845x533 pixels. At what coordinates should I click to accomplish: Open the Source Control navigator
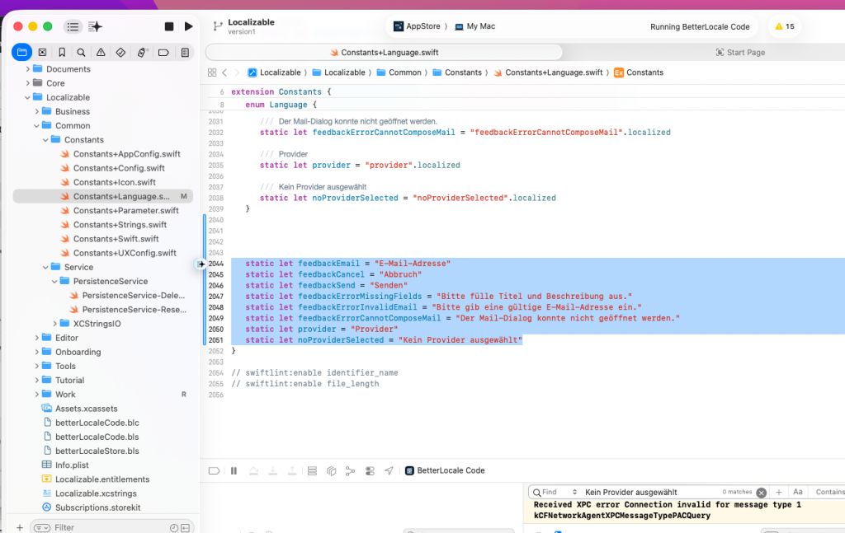42,53
